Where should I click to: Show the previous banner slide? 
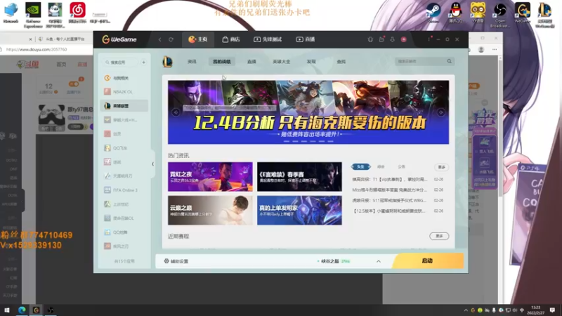(176, 112)
